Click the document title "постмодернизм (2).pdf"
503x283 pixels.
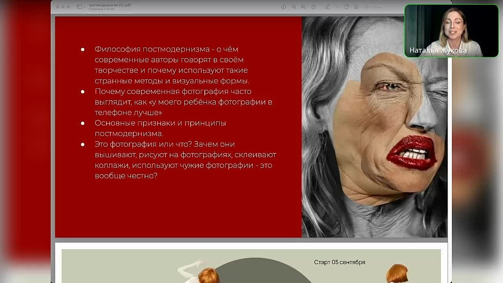point(110,5)
